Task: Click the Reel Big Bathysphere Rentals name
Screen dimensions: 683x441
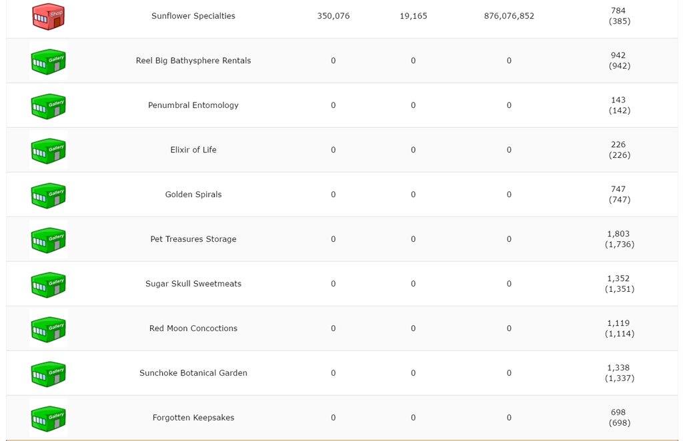Action: [193, 61]
